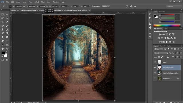Toggle maintain aspect ratio link
The width and height of the screenshot is (183, 103).
(x=47, y=6)
